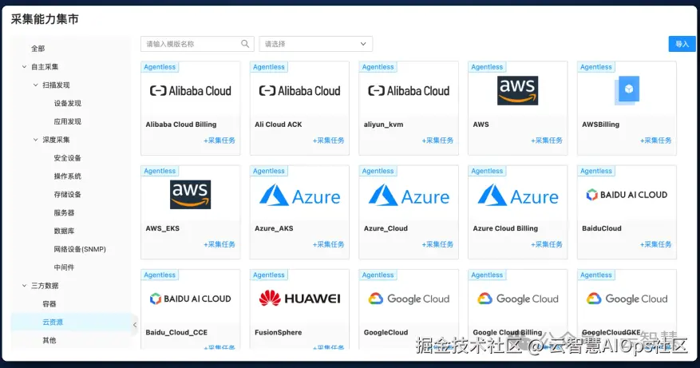Click Google Cloud logo on GoogleCloud card
The image size is (700, 368).
(x=409, y=299)
